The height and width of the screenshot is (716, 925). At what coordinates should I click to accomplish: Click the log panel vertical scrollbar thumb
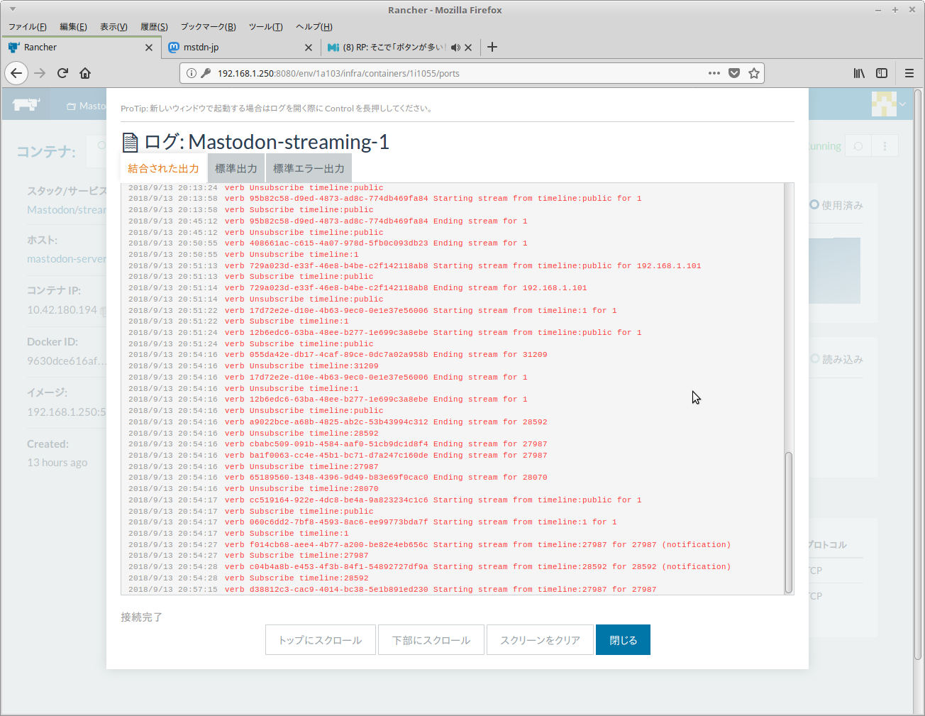(x=788, y=522)
